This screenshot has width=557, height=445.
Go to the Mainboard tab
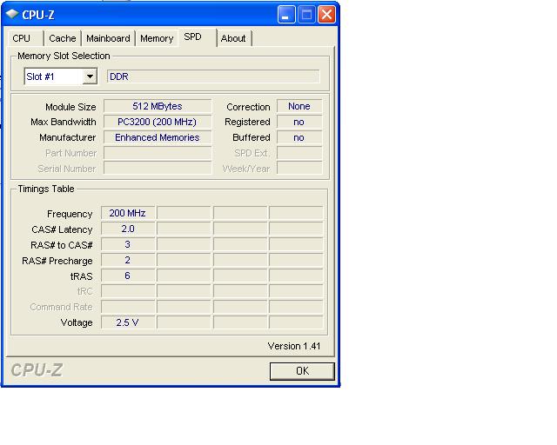click(x=108, y=38)
